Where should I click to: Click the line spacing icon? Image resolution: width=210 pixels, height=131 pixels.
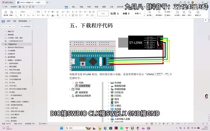80,15
